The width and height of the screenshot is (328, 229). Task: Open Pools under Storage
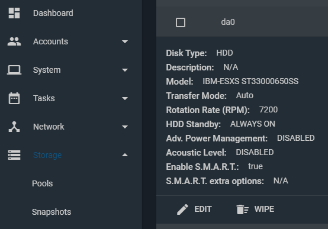point(42,183)
